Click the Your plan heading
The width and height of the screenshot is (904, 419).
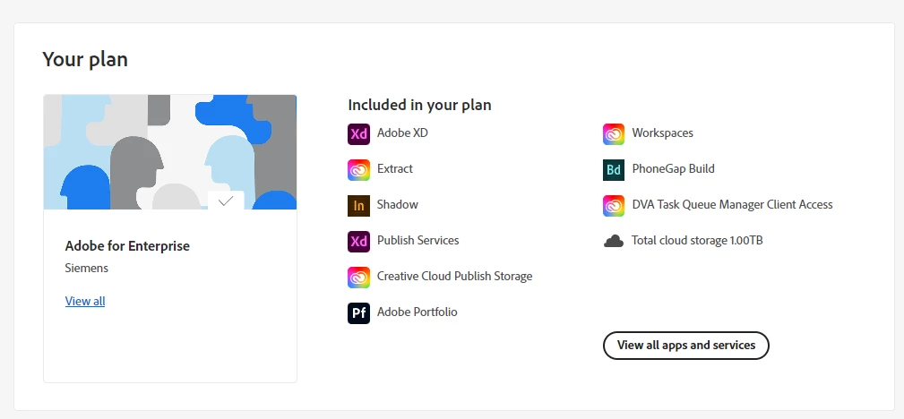(85, 59)
